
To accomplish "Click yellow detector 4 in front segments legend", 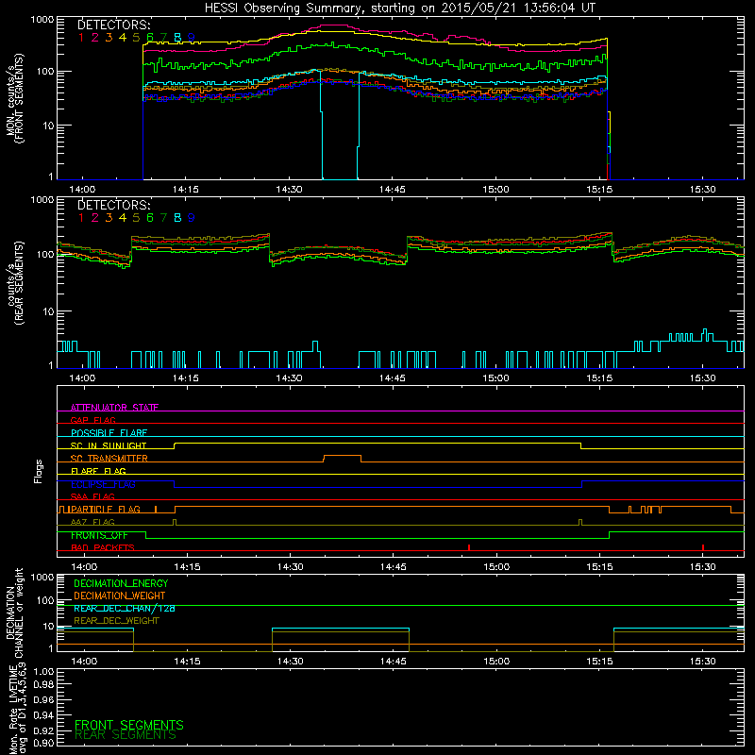I will coord(123,38).
